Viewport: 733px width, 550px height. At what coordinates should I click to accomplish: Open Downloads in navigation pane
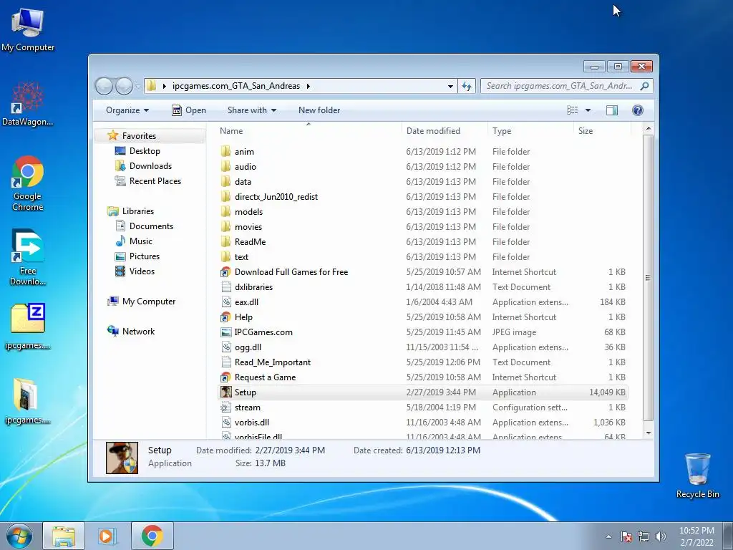(150, 166)
